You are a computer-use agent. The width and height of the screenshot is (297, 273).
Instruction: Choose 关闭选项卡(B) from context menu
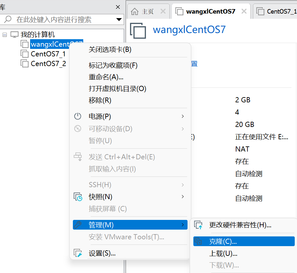click(x=130, y=50)
